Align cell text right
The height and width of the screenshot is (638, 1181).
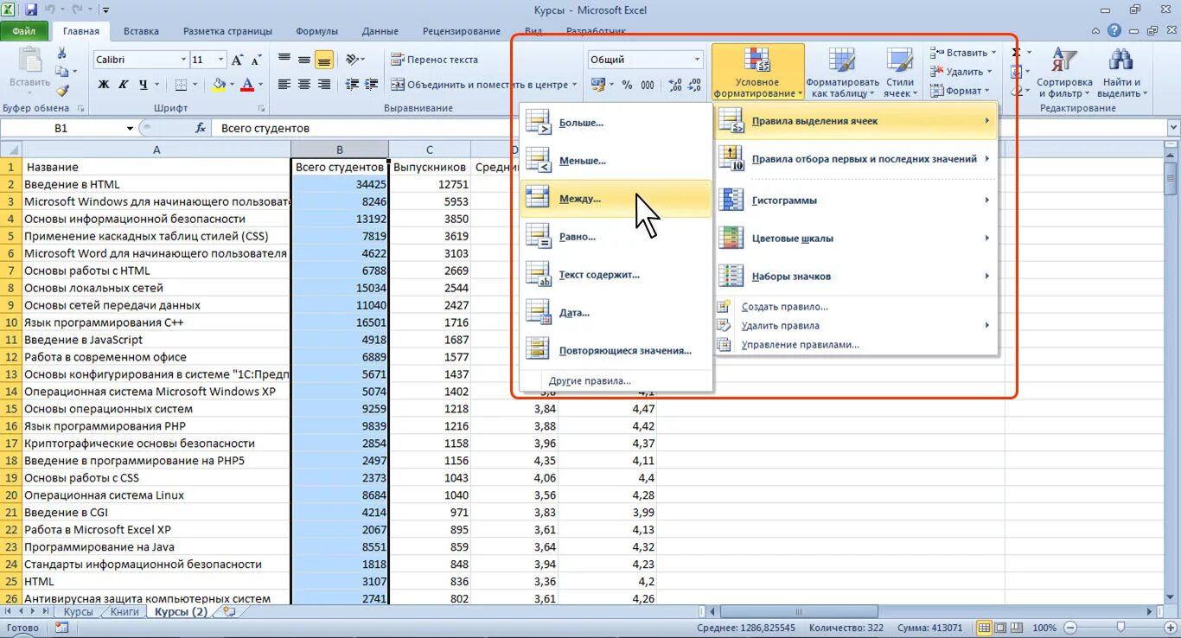click(324, 85)
